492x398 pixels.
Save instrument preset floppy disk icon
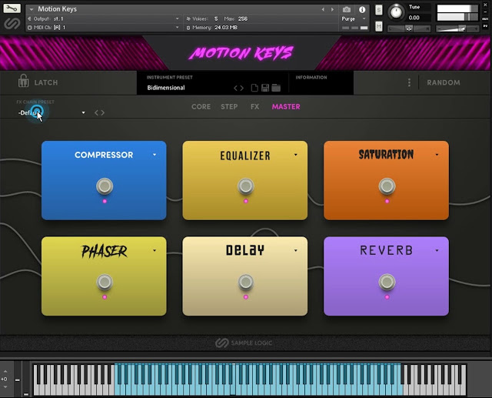[265, 88]
